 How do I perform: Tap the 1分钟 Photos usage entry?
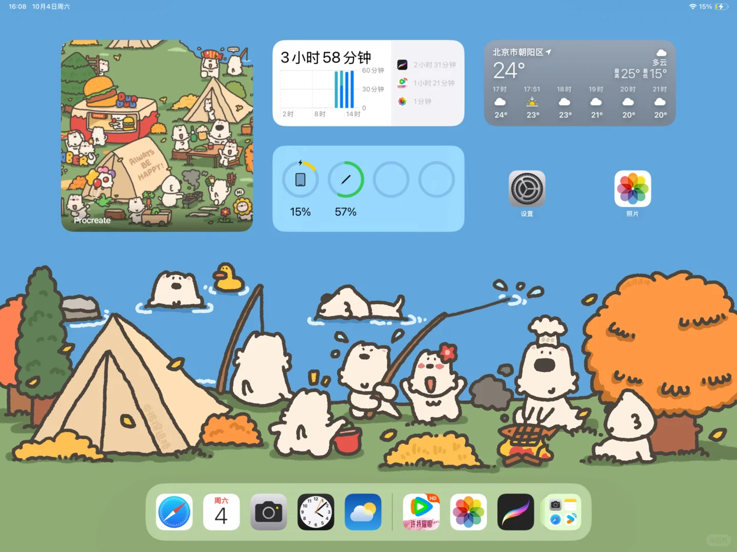tap(422, 101)
